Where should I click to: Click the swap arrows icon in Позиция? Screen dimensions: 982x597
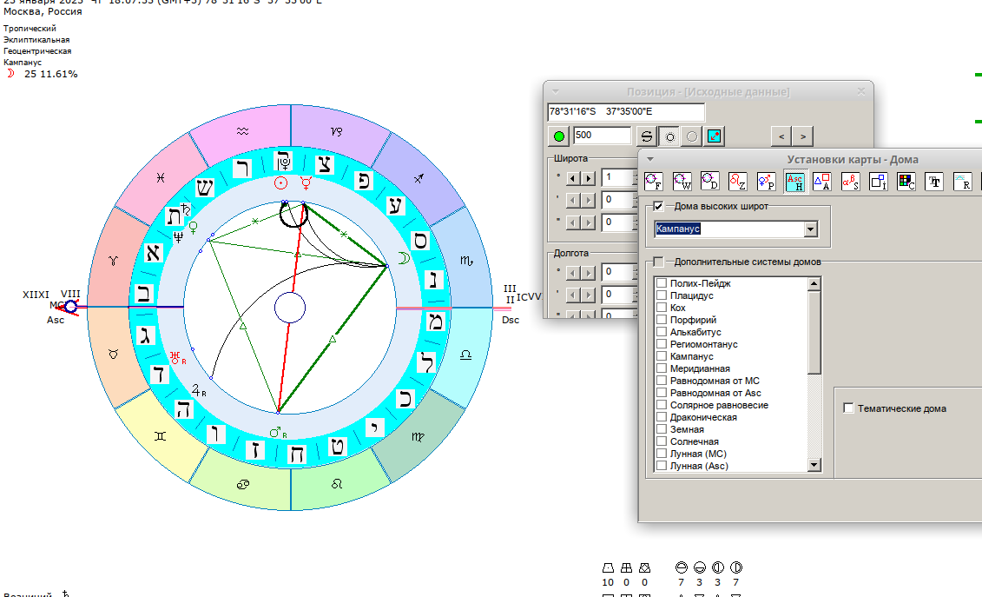tap(647, 136)
